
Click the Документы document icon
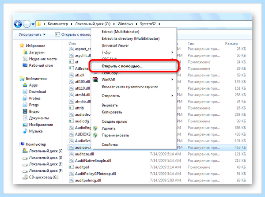25,118
